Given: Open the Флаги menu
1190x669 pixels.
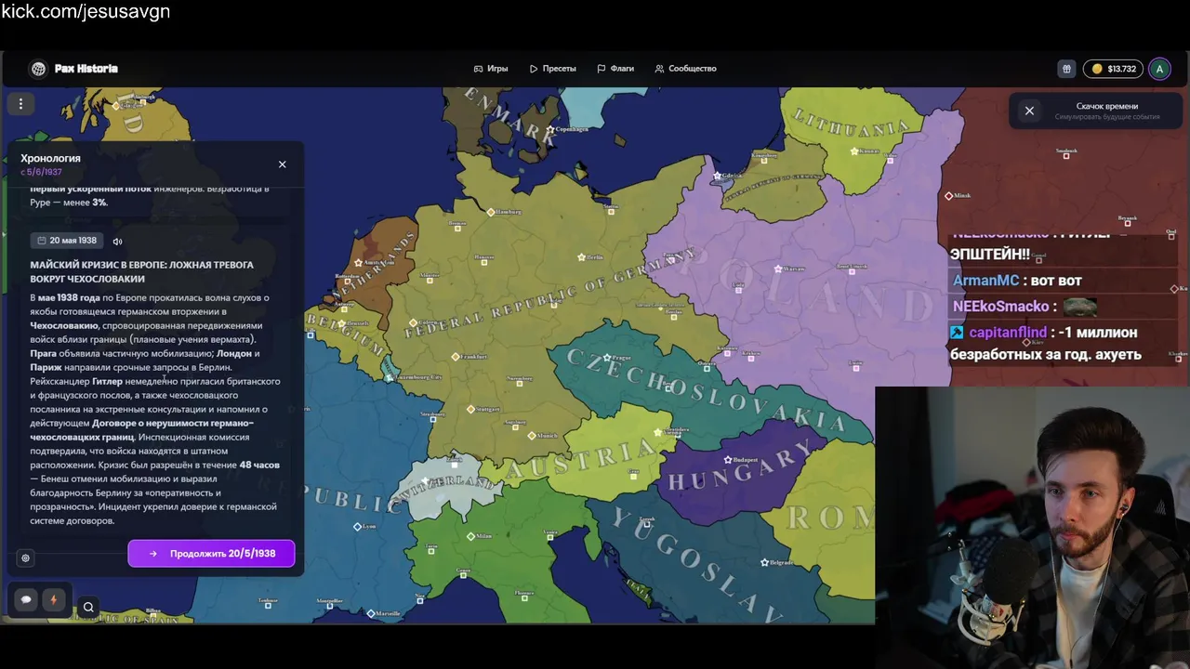Looking at the screenshot, I should pyautogui.click(x=615, y=69).
